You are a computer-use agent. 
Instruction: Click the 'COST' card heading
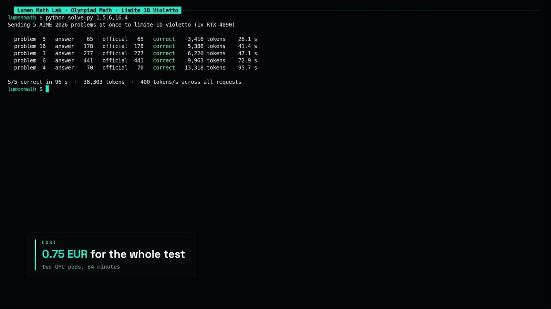pyautogui.click(x=49, y=242)
